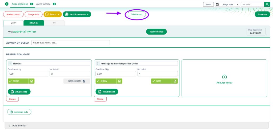Click file icon next to plastic folie NOTA
This screenshot has height=131, width=273.
click(175, 81)
